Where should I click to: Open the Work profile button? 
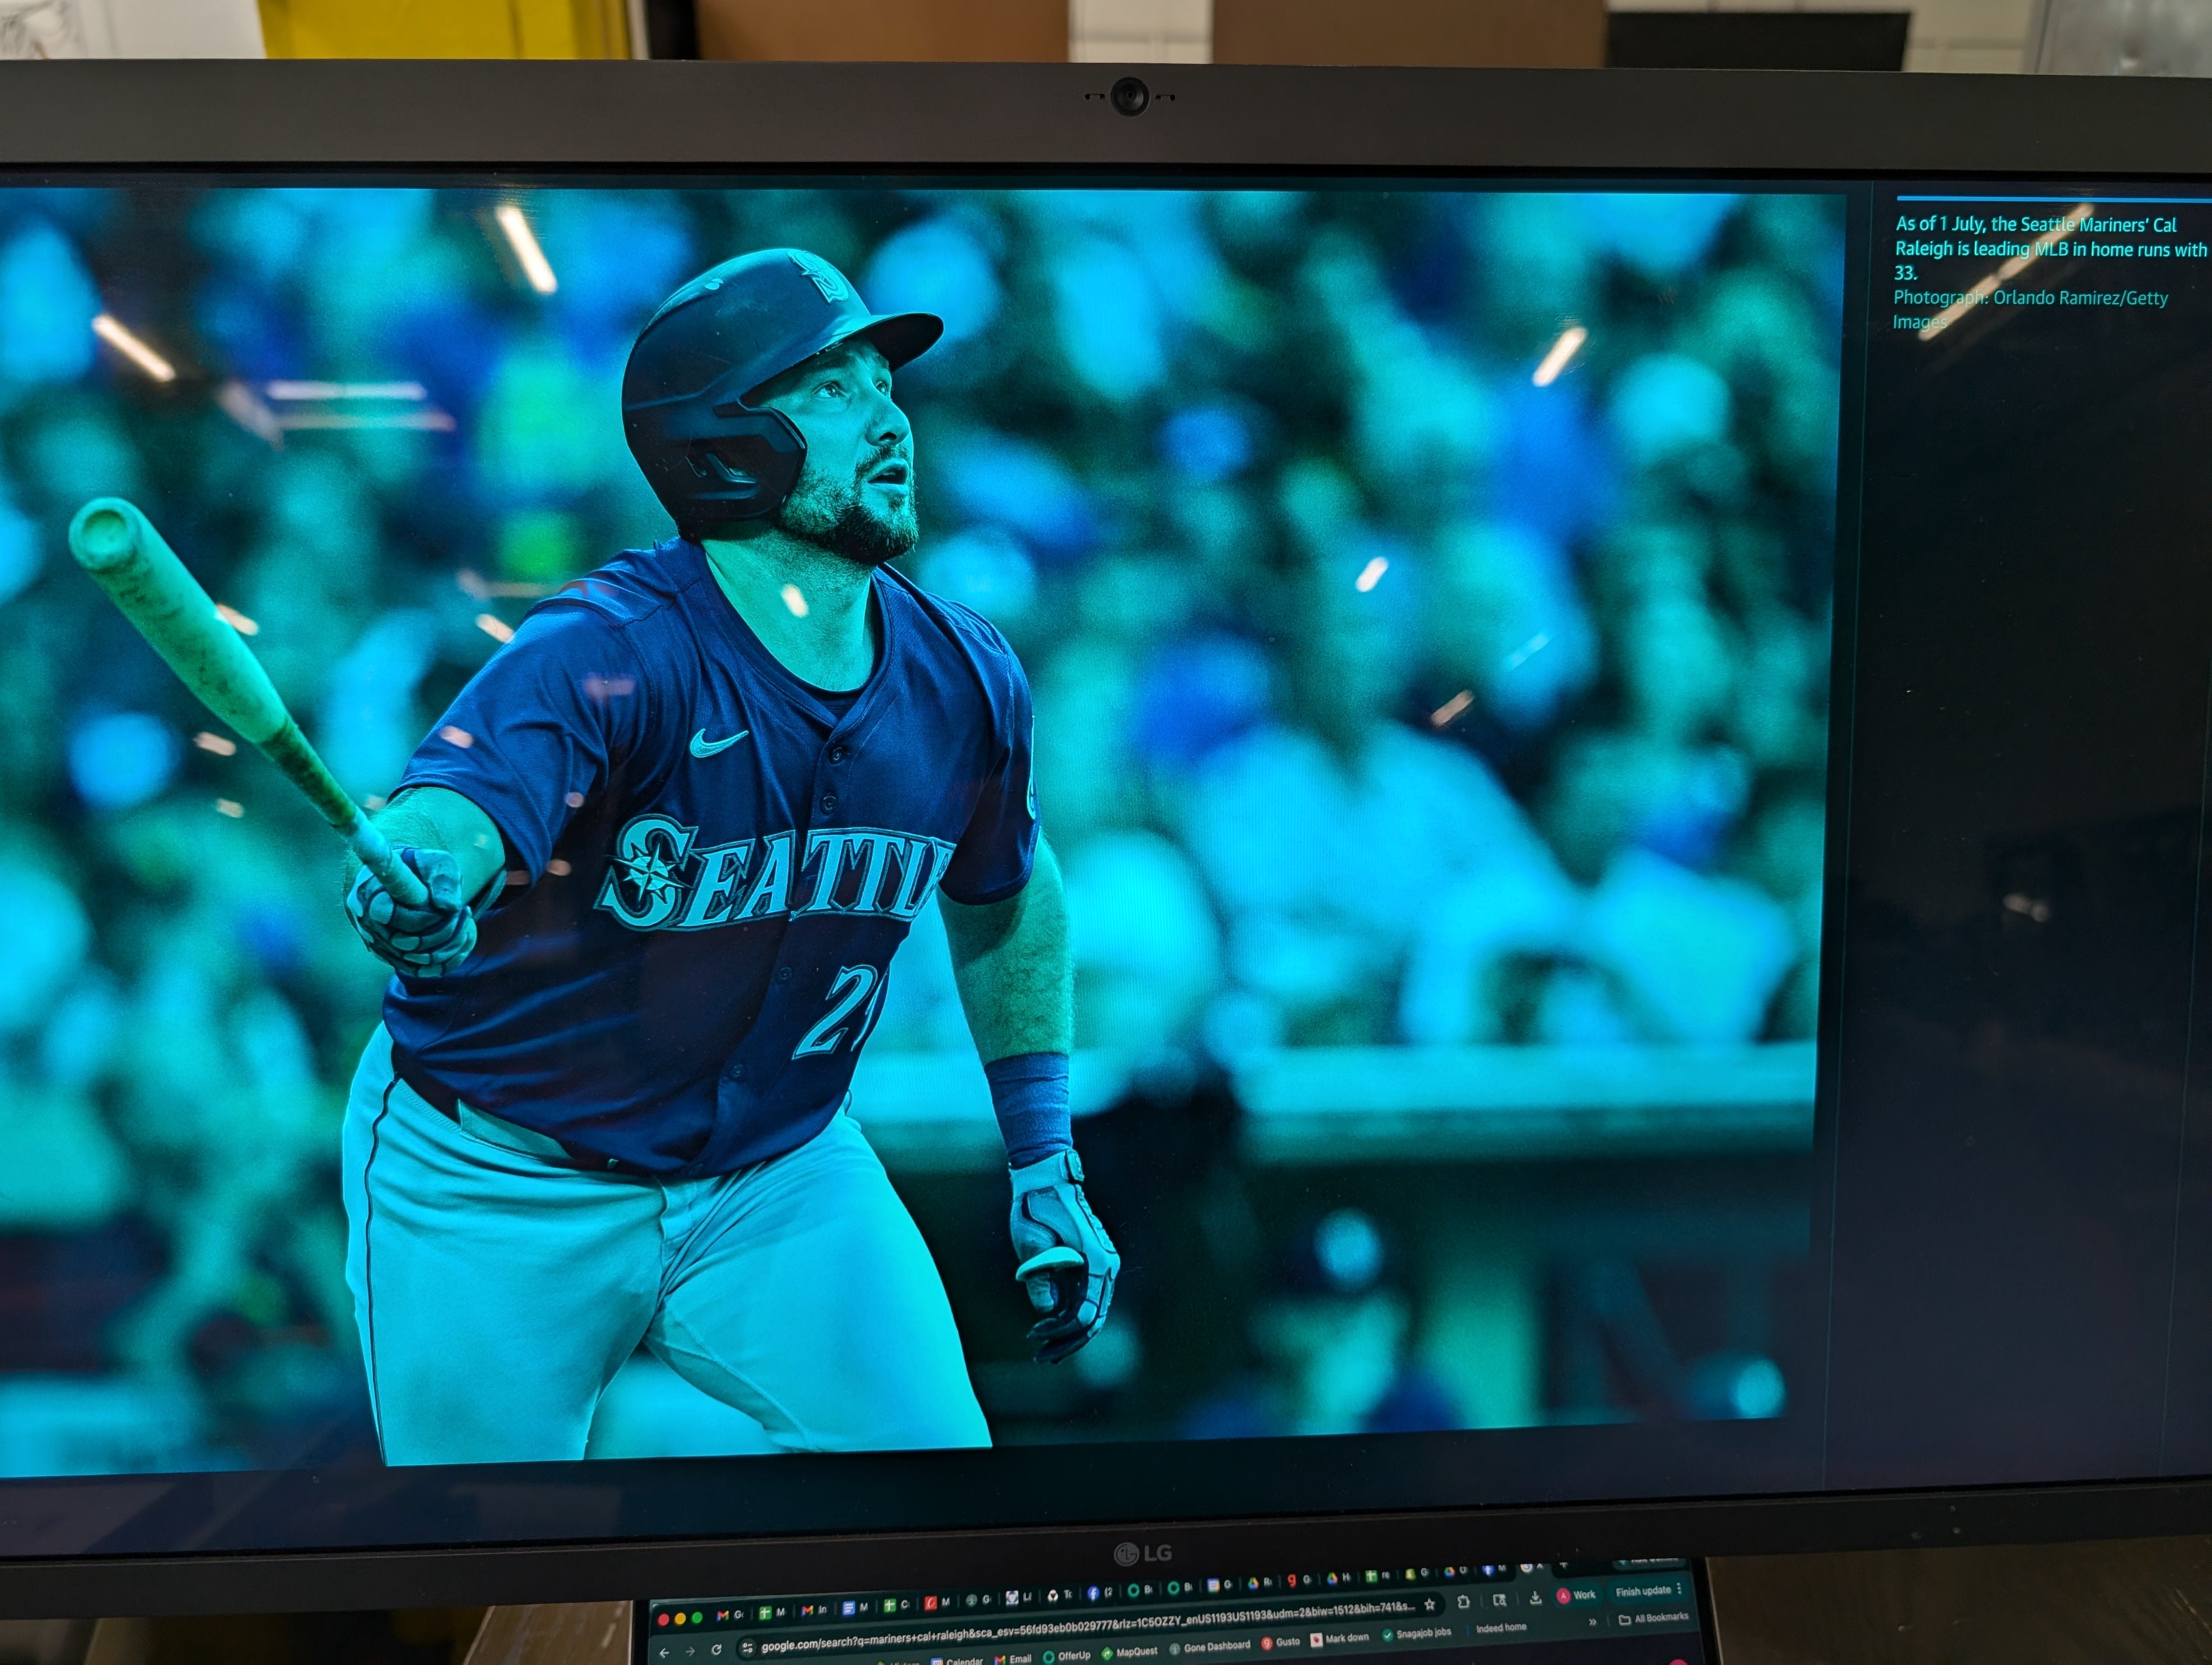pyautogui.click(x=1576, y=1595)
